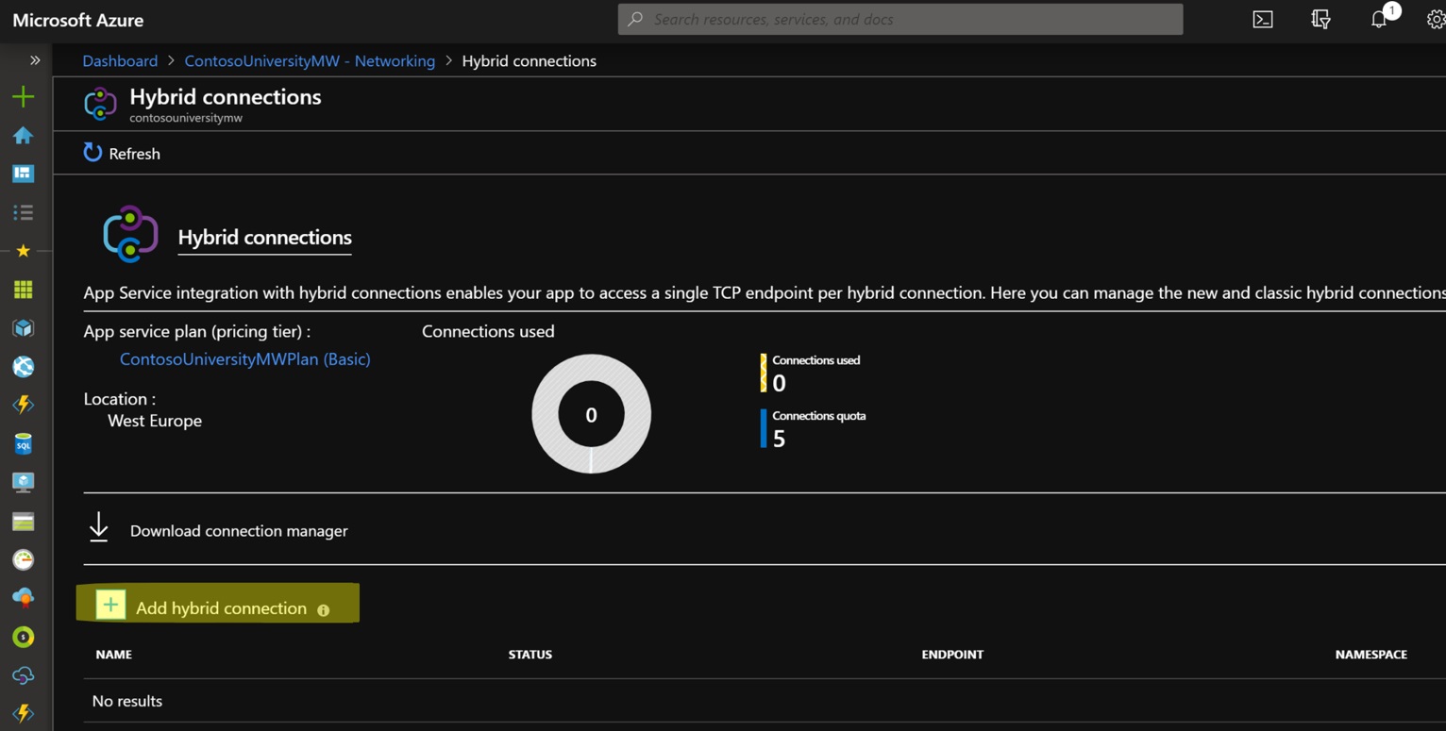Image resolution: width=1446 pixels, height=731 pixels.
Task: Click the search resources field
Action: pos(897,19)
